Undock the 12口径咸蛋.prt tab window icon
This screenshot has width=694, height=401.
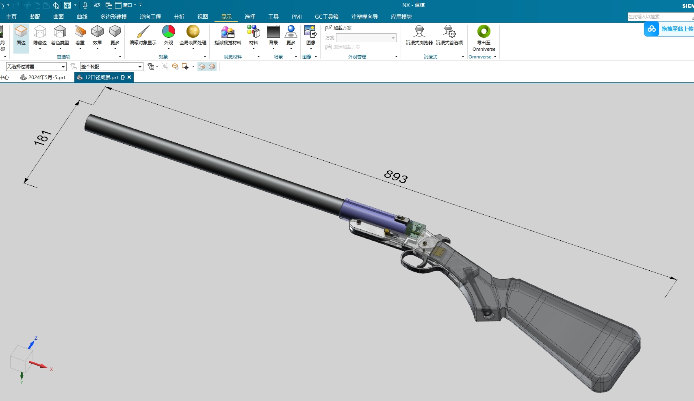[x=123, y=77]
